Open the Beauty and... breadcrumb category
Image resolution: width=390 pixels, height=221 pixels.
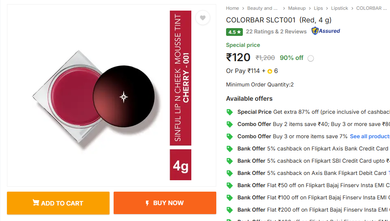point(262,8)
